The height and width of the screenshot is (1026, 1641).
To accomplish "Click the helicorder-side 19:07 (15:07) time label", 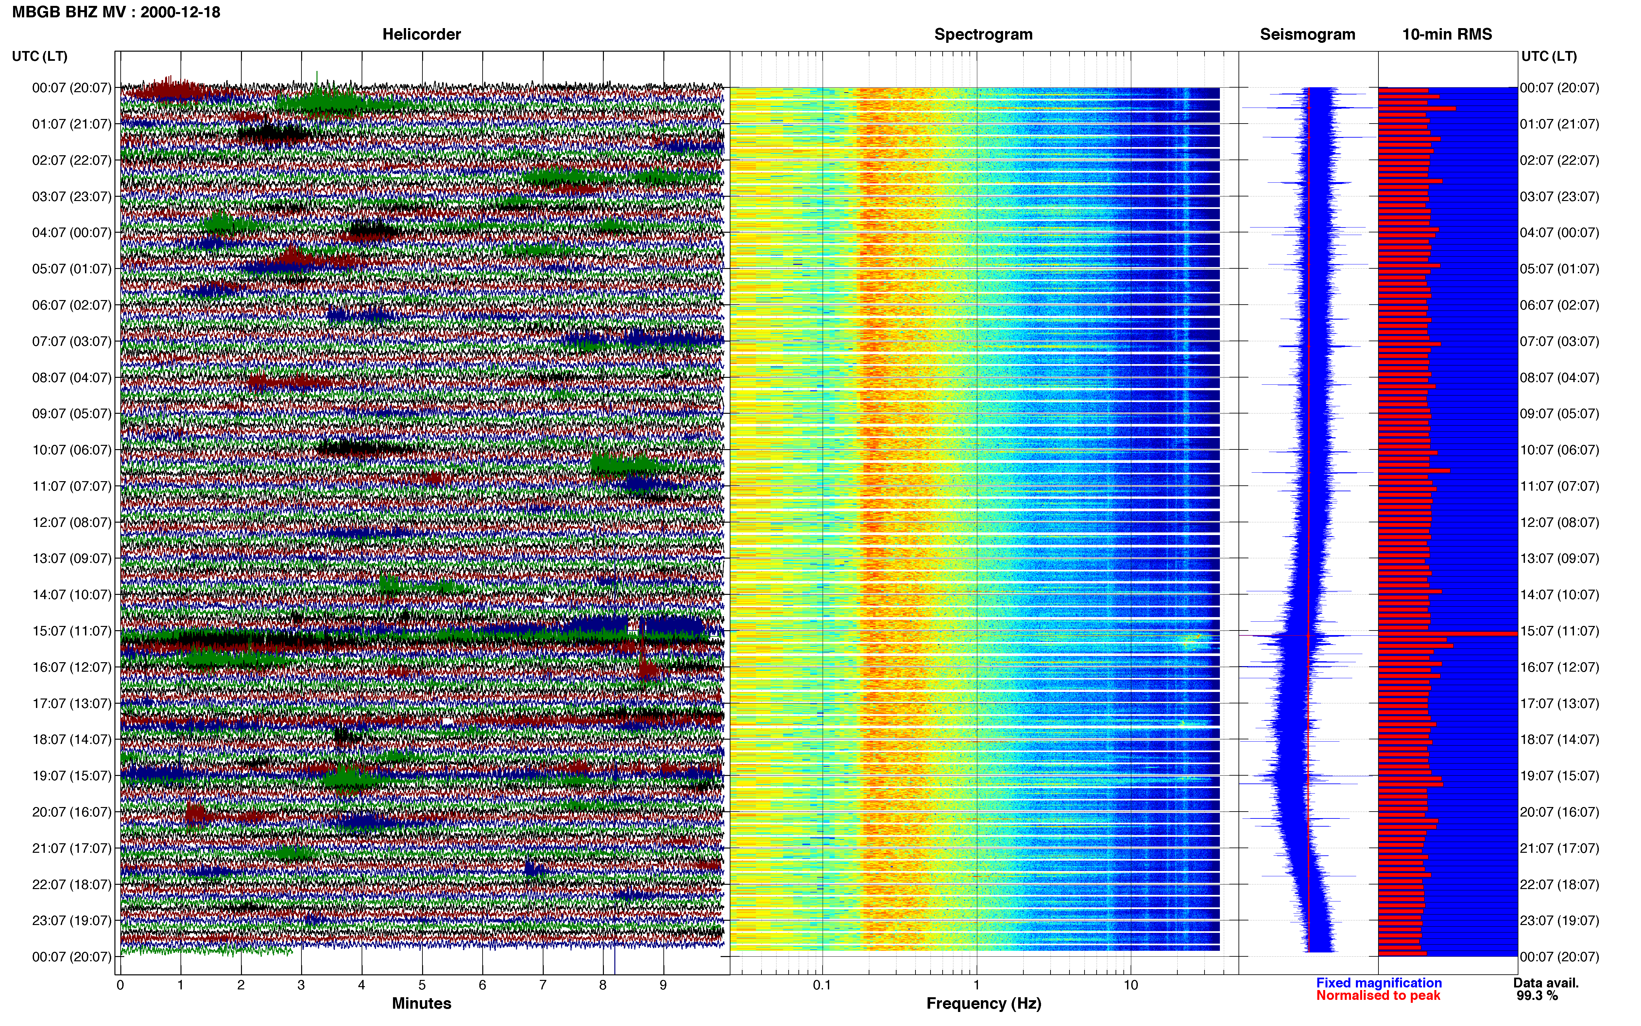I will [72, 776].
